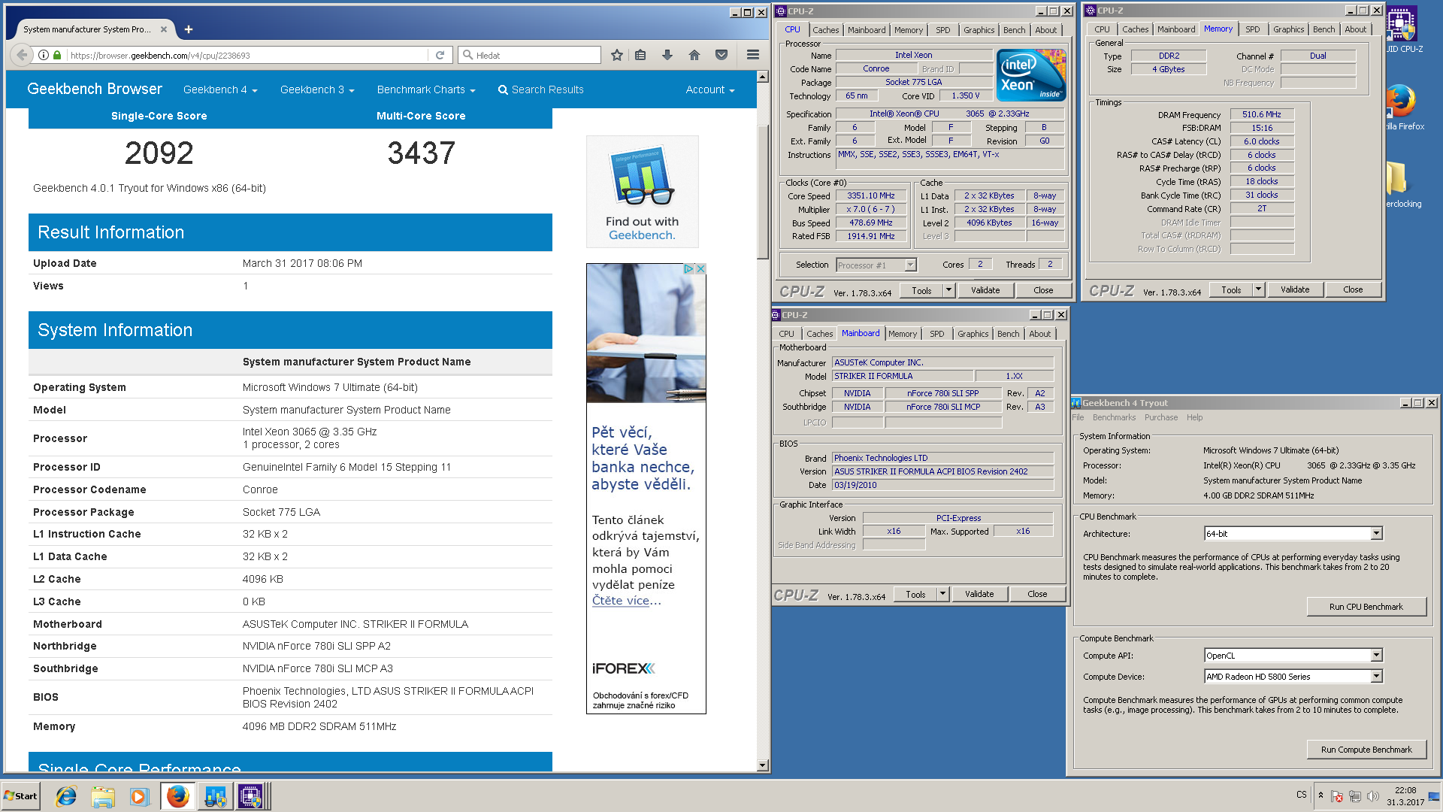The width and height of the screenshot is (1443, 812).
Task: Click the Geekbench glasses ad image
Action: (x=643, y=192)
